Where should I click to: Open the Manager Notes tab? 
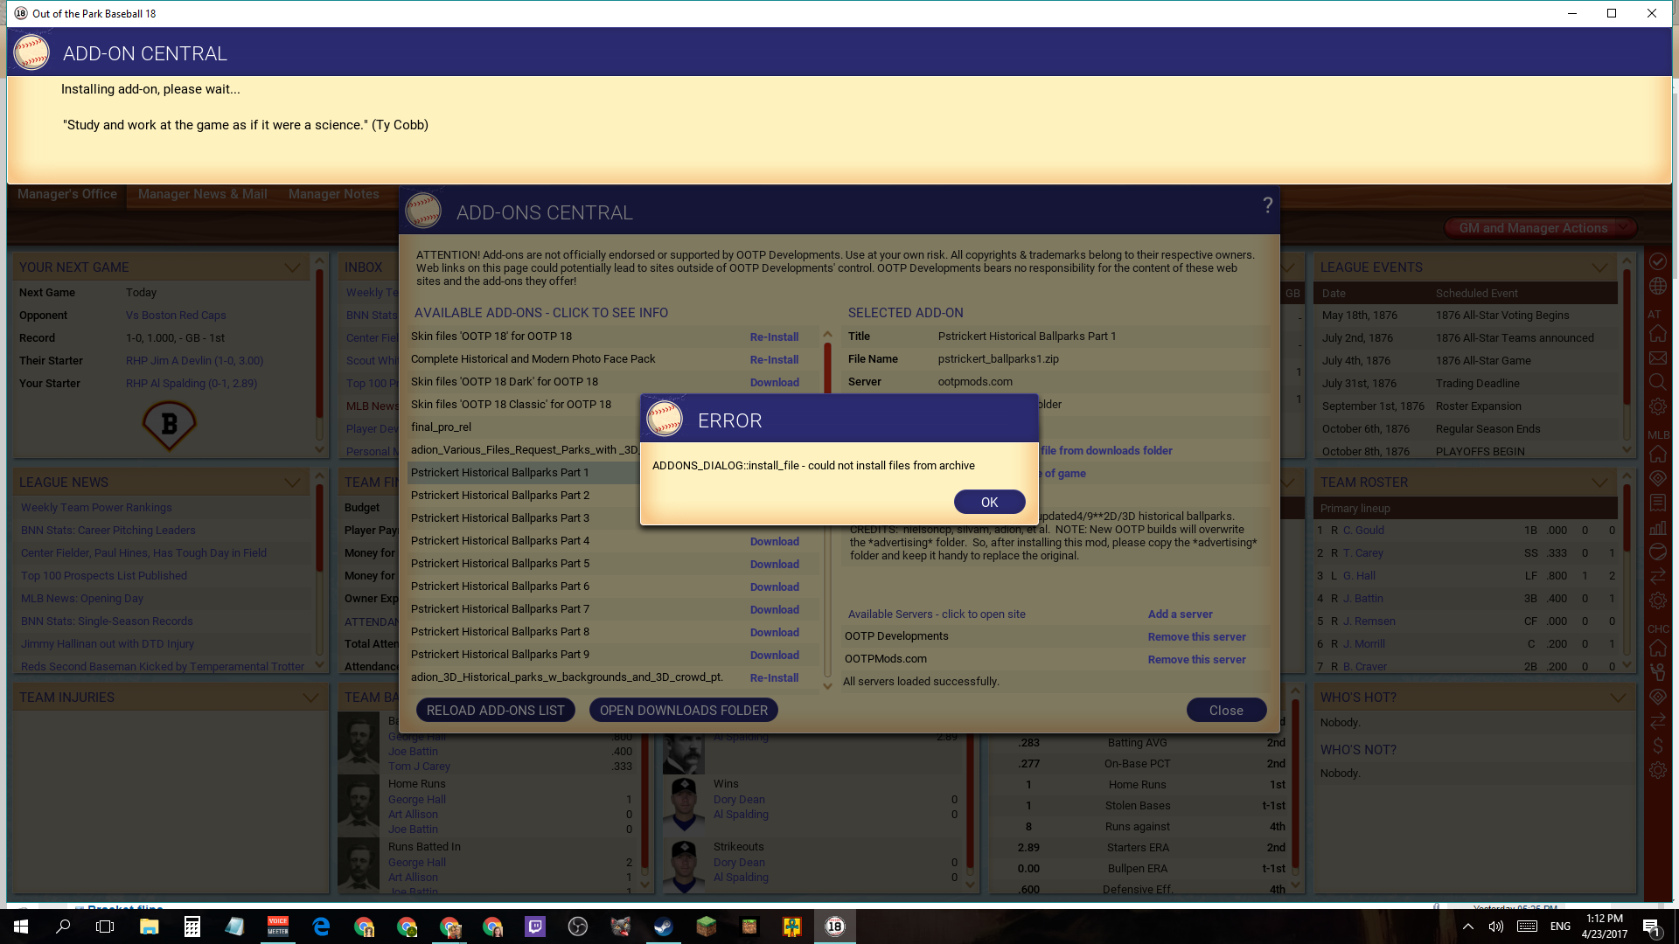pyautogui.click(x=333, y=194)
